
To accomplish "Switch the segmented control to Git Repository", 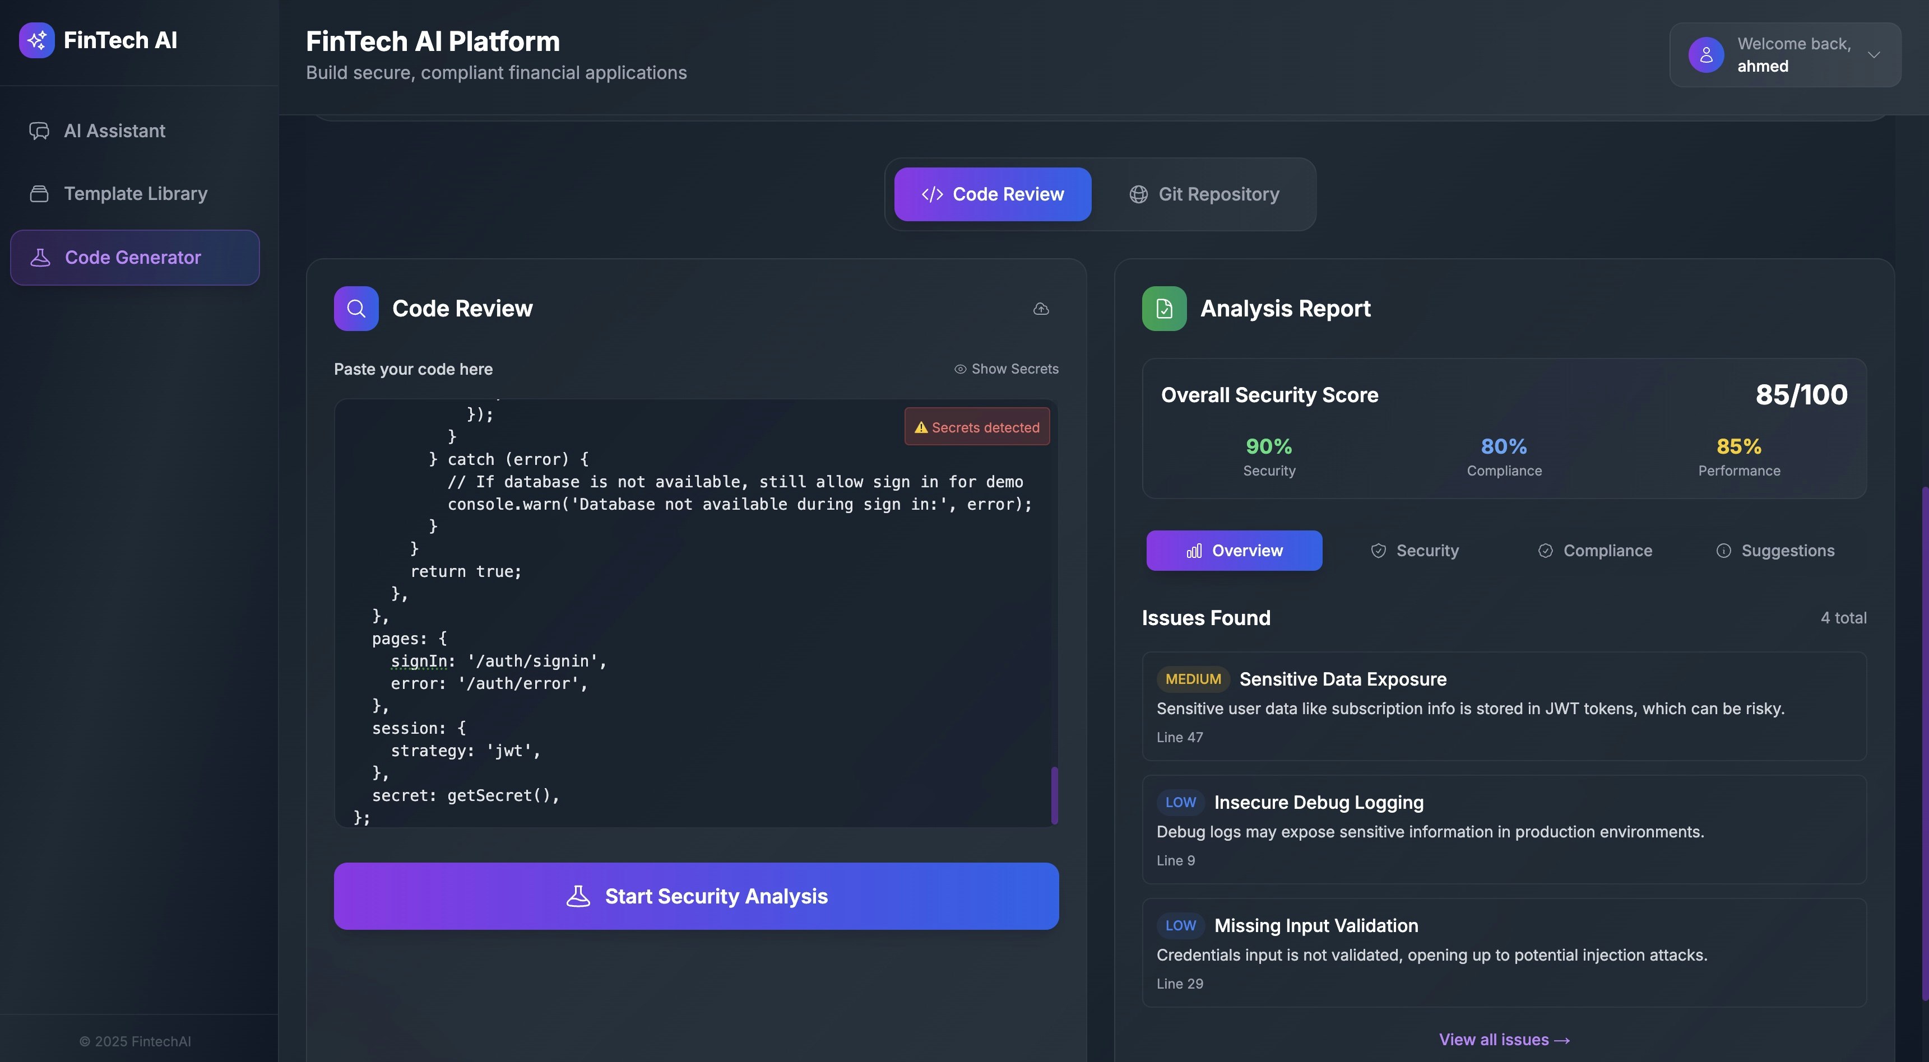I will coord(1203,194).
